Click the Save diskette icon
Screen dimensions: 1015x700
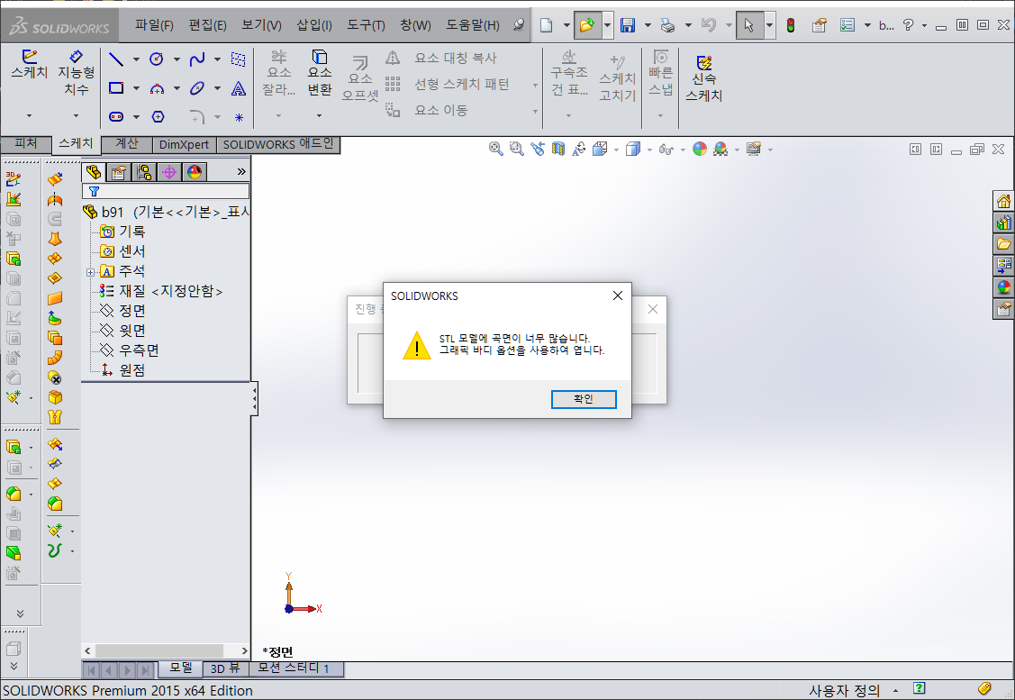coord(627,25)
